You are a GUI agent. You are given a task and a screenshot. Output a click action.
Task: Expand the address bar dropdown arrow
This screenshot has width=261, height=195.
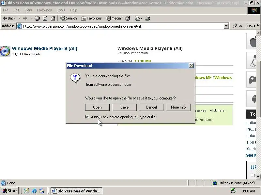pos(226,26)
